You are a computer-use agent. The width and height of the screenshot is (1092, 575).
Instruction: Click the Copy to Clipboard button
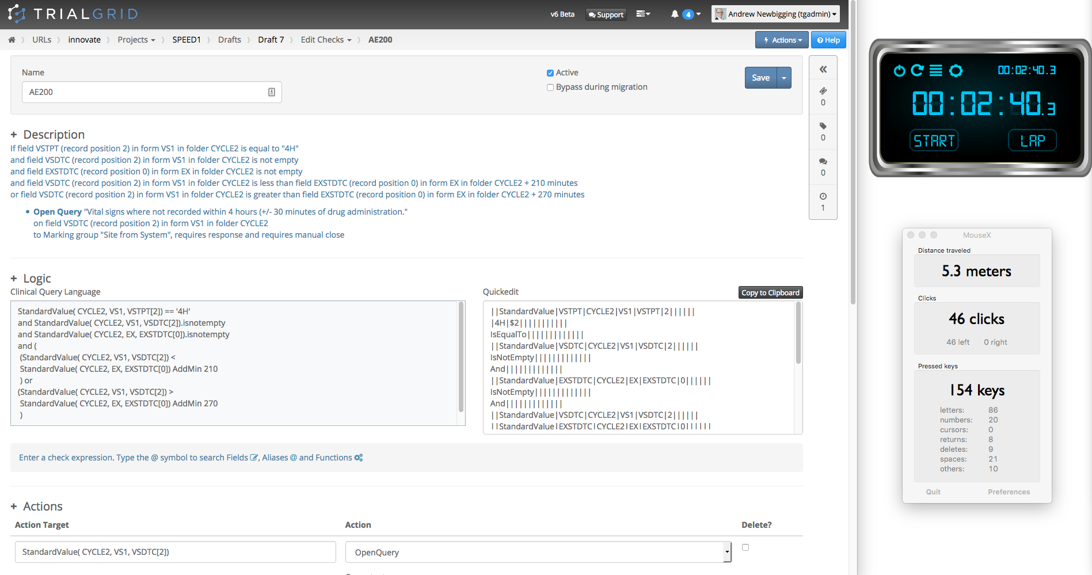(770, 292)
